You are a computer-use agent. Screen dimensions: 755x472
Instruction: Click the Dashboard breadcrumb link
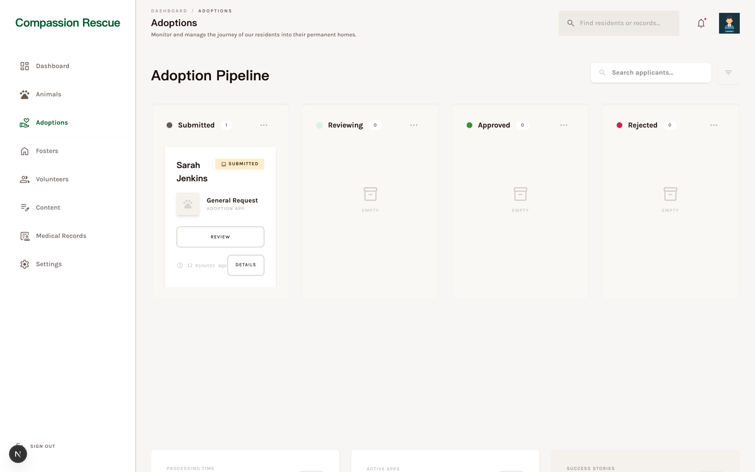click(x=169, y=11)
